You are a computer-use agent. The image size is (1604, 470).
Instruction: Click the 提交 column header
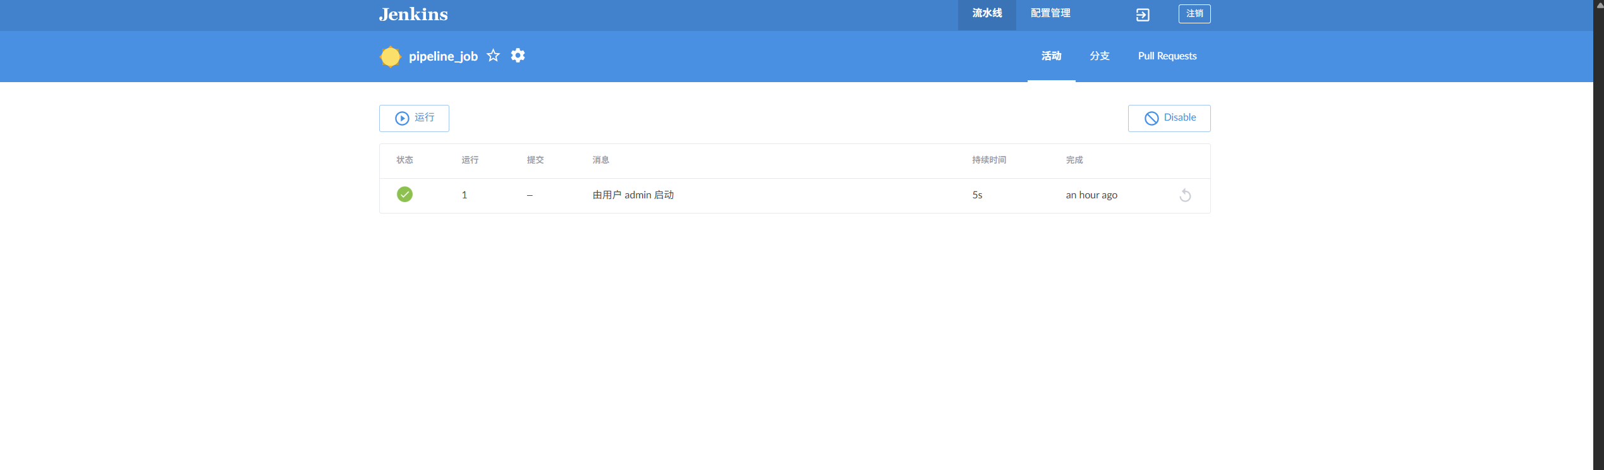click(535, 160)
